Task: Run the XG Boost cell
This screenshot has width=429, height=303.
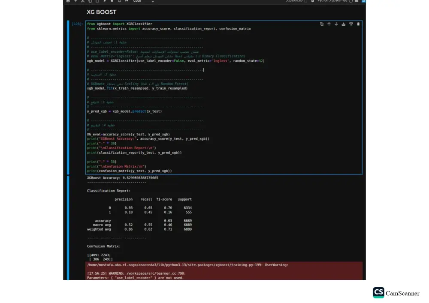Action: pos(104,1)
